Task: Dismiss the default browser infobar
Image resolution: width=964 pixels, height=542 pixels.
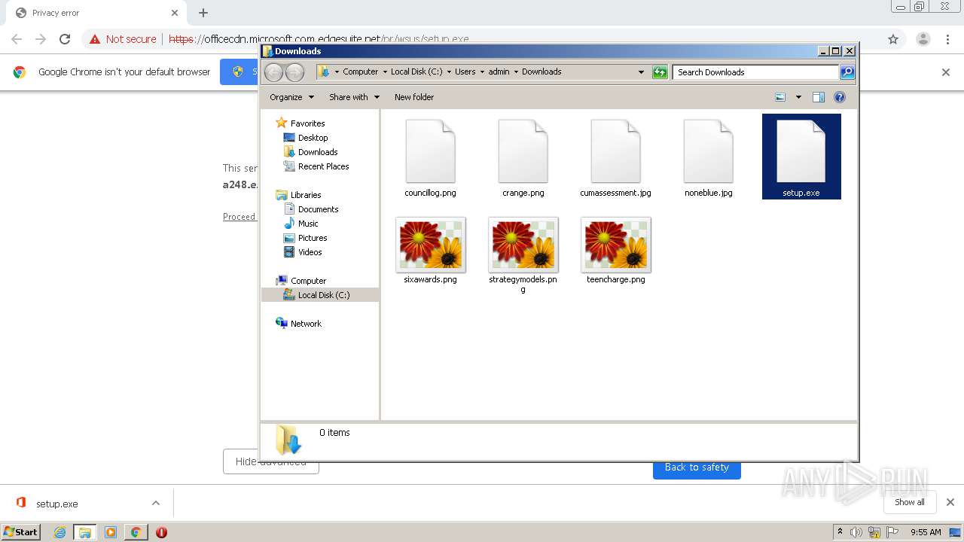Action: point(946,72)
